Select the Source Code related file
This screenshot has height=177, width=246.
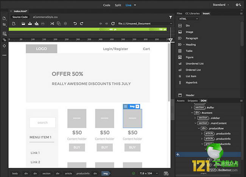20,17
